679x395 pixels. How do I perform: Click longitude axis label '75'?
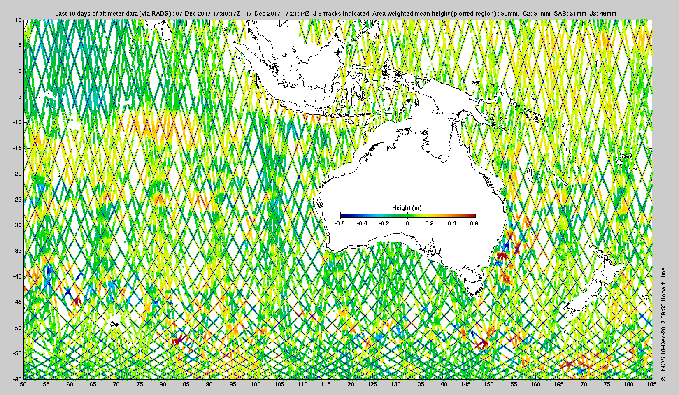(x=140, y=384)
